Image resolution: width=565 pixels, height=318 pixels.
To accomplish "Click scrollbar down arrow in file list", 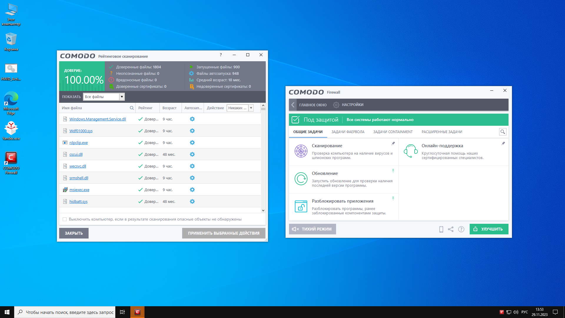I will click(263, 210).
